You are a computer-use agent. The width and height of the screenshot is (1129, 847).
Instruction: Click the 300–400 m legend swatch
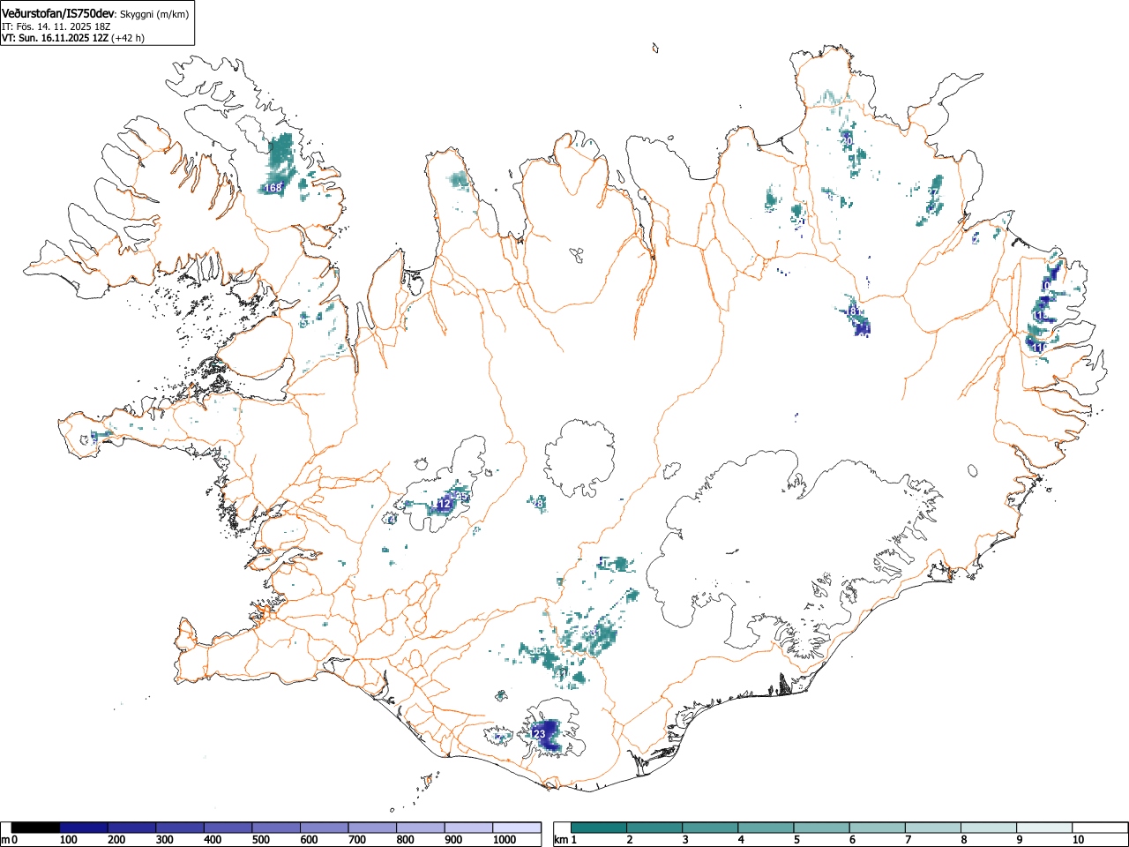tap(180, 828)
